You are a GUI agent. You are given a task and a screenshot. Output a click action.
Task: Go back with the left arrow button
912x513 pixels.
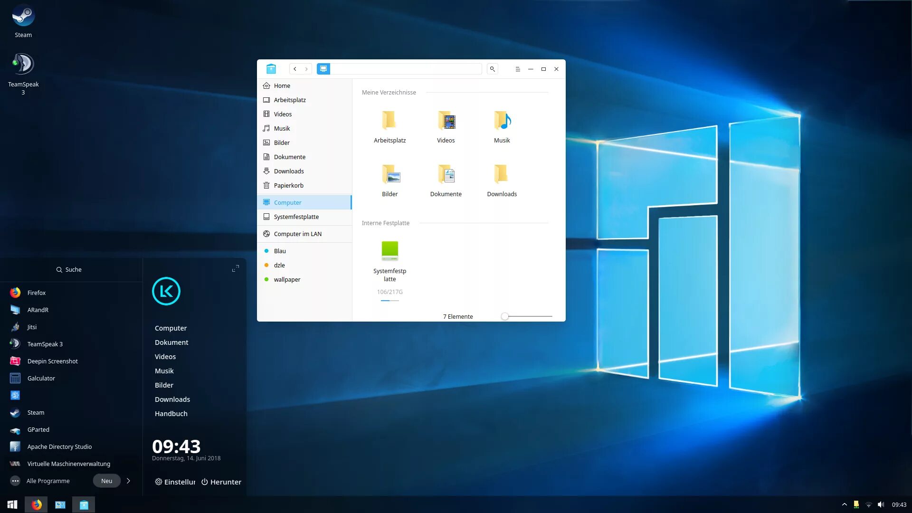point(295,69)
